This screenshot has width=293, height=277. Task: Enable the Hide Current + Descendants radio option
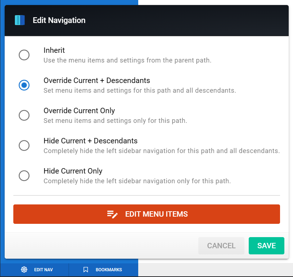click(x=24, y=146)
